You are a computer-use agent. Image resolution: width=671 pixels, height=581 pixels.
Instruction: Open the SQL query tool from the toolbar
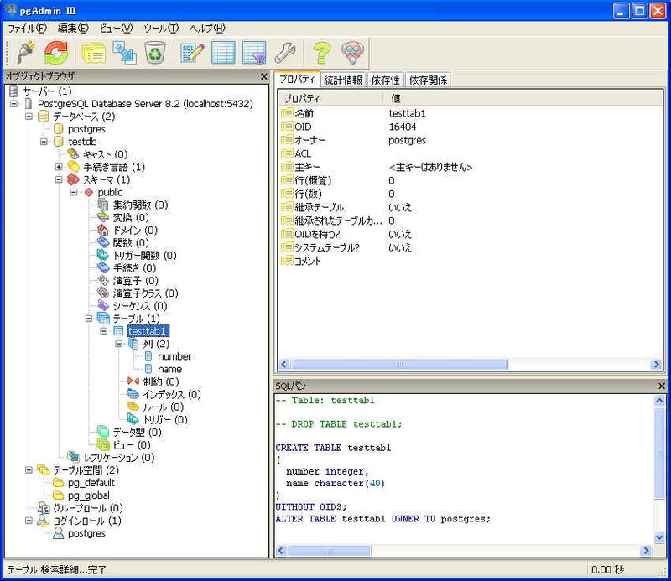[x=193, y=53]
